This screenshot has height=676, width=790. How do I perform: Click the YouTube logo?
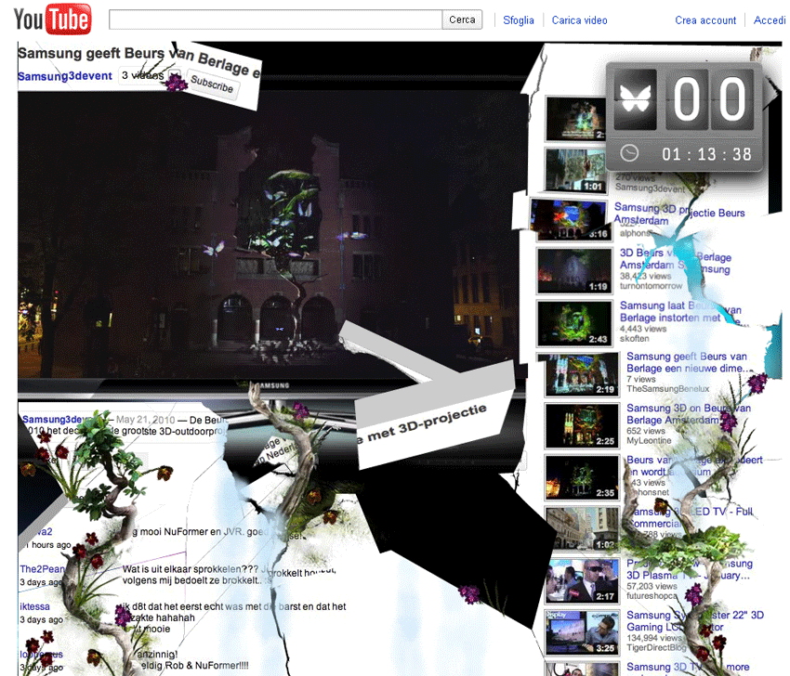(52, 19)
